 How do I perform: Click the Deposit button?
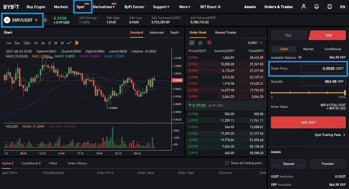click(x=289, y=164)
